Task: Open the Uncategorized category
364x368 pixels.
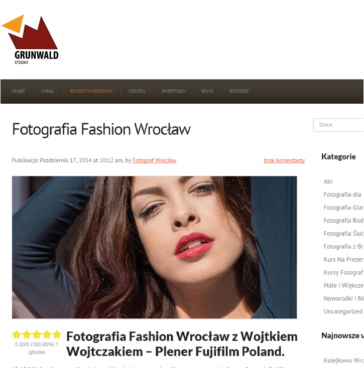Action: tap(343, 311)
